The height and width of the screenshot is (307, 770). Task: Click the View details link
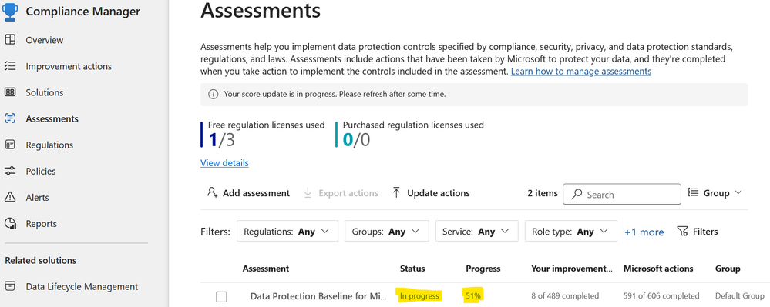[x=224, y=163]
